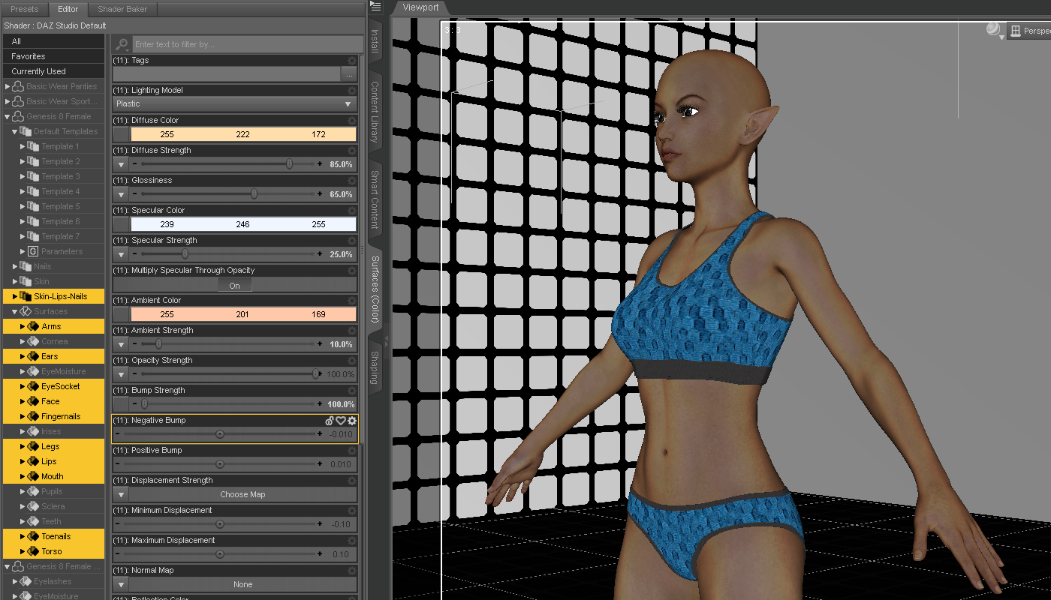Open the Normal Map settings gear
Screen dimensions: 1051x600
point(352,571)
